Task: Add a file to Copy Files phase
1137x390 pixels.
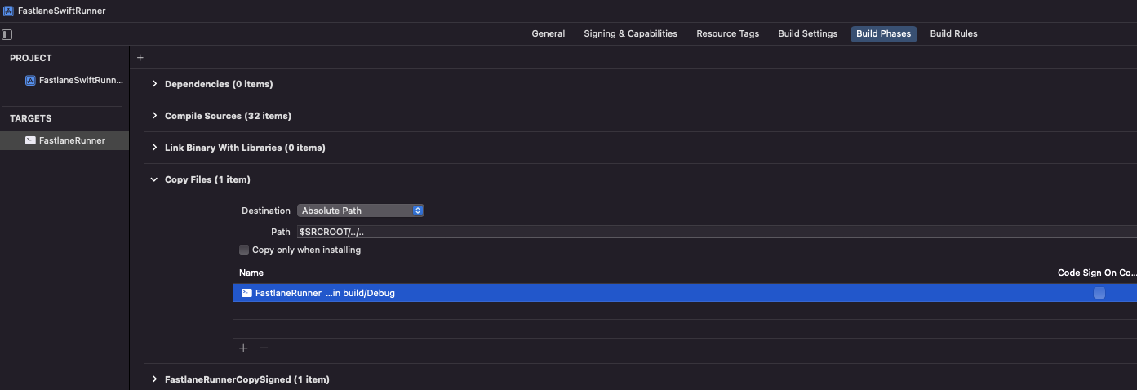Action: point(243,348)
